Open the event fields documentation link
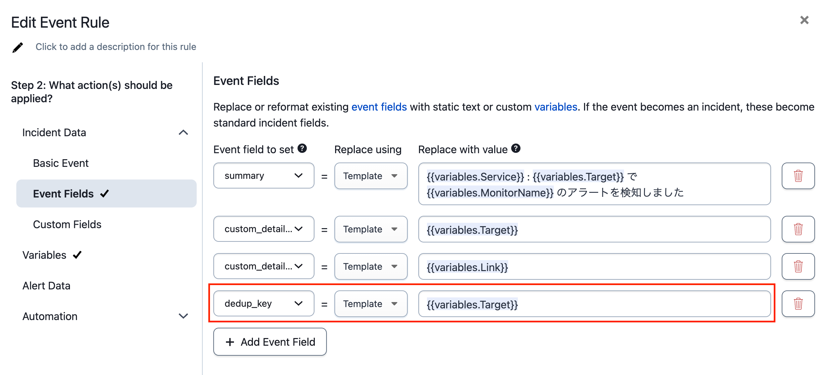The width and height of the screenshot is (822, 375). [379, 107]
